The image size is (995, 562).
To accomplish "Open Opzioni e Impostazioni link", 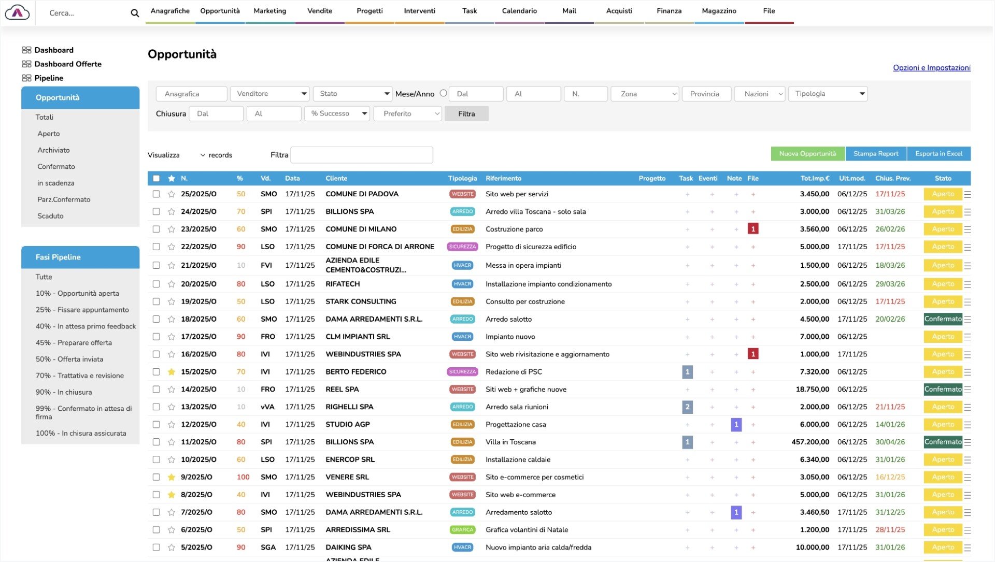I will (x=931, y=68).
